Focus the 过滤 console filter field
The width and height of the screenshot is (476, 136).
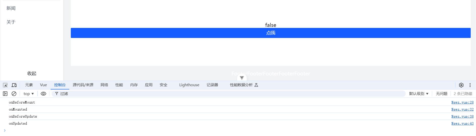[229, 94]
